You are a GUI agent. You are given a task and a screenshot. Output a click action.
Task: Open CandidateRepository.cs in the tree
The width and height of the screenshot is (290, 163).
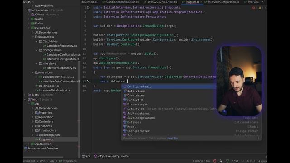point(62,46)
